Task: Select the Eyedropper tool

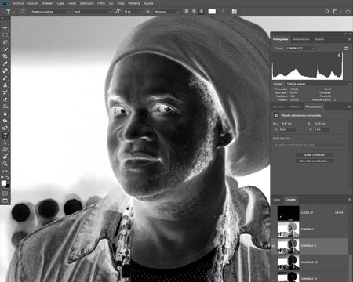Action: 5,63
